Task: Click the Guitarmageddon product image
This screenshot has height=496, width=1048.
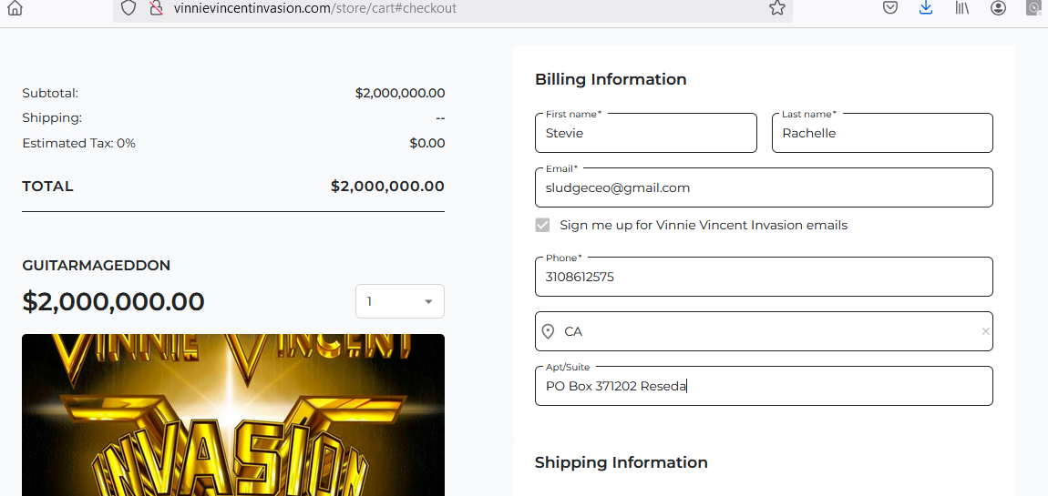Action: pyautogui.click(x=233, y=415)
